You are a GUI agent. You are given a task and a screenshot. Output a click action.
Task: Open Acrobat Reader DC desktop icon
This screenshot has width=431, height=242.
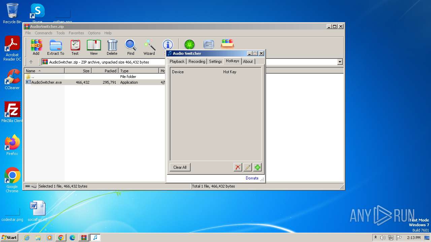pyautogui.click(x=12, y=49)
